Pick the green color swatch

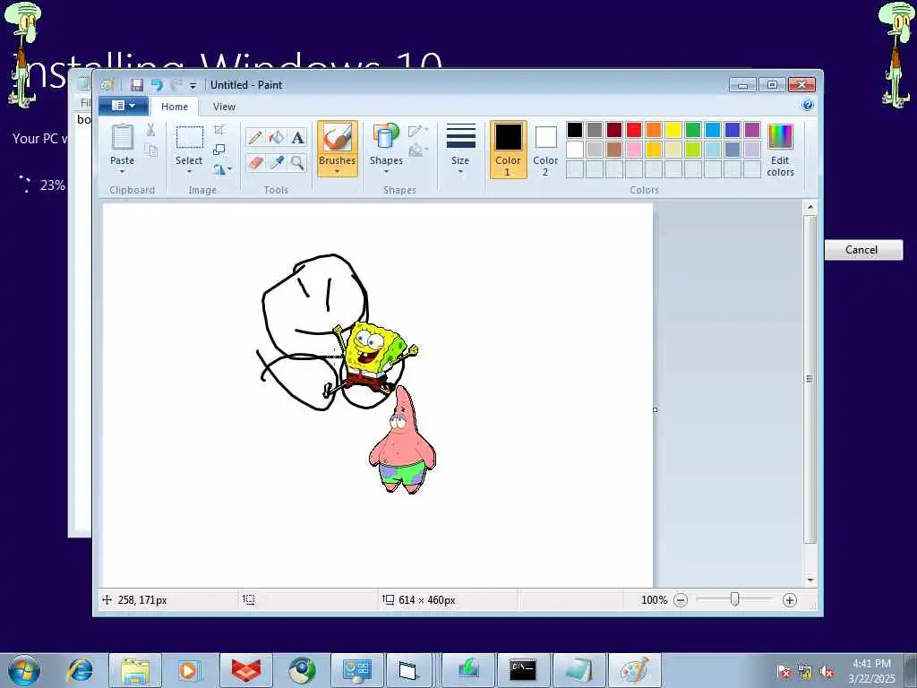coord(693,130)
